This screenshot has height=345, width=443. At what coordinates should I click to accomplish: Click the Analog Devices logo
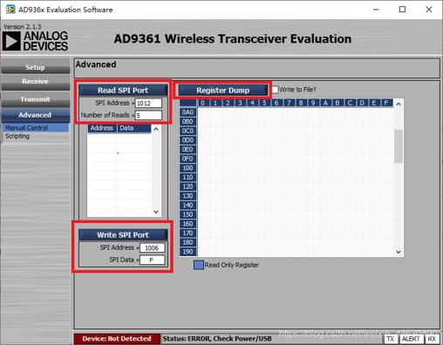tap(36, 41)
